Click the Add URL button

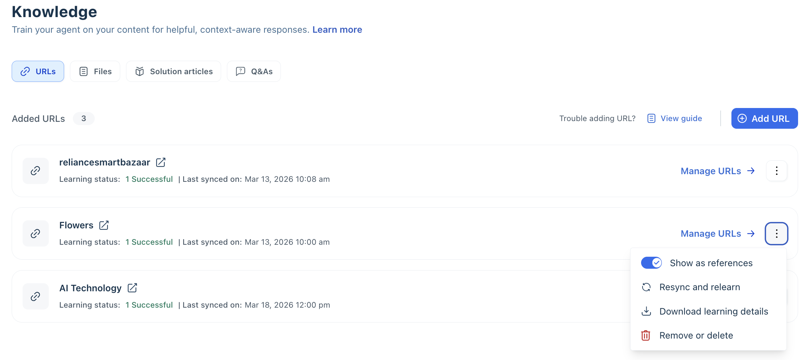(764, 119)
